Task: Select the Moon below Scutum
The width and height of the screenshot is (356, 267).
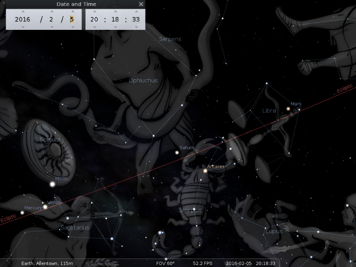Action: pos(53,184)
